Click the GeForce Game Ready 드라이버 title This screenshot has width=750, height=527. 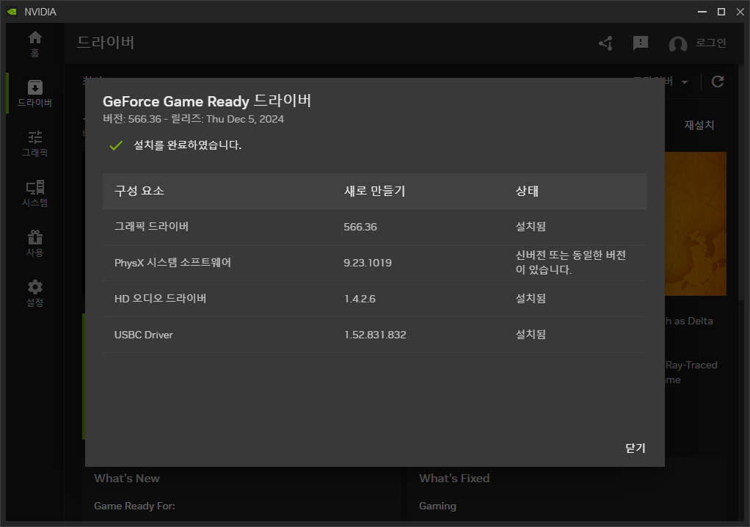[207, 101]
